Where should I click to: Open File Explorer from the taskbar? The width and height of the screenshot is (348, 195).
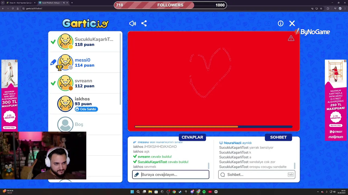(x=150, y=192)
